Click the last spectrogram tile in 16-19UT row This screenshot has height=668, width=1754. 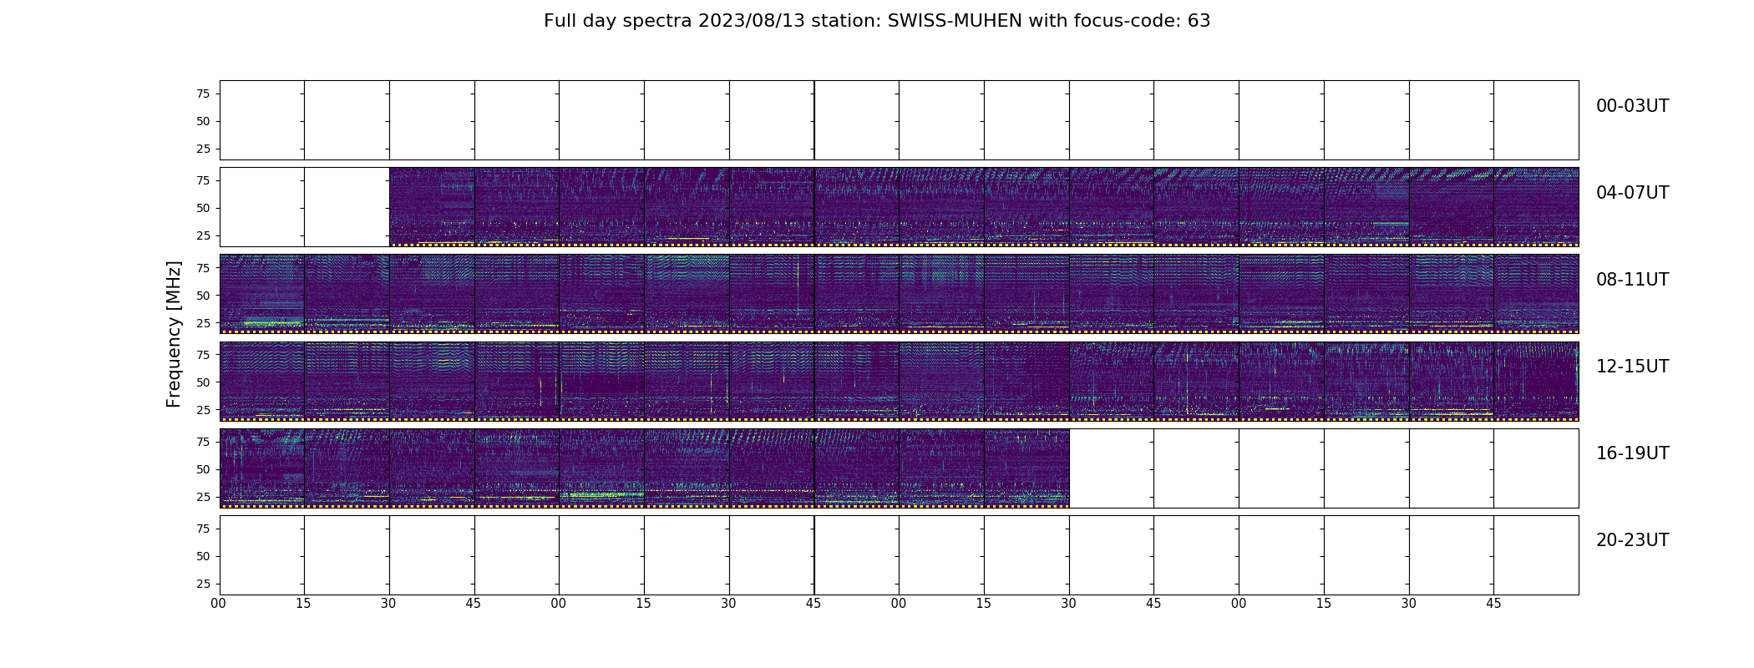click(1027, 468)
